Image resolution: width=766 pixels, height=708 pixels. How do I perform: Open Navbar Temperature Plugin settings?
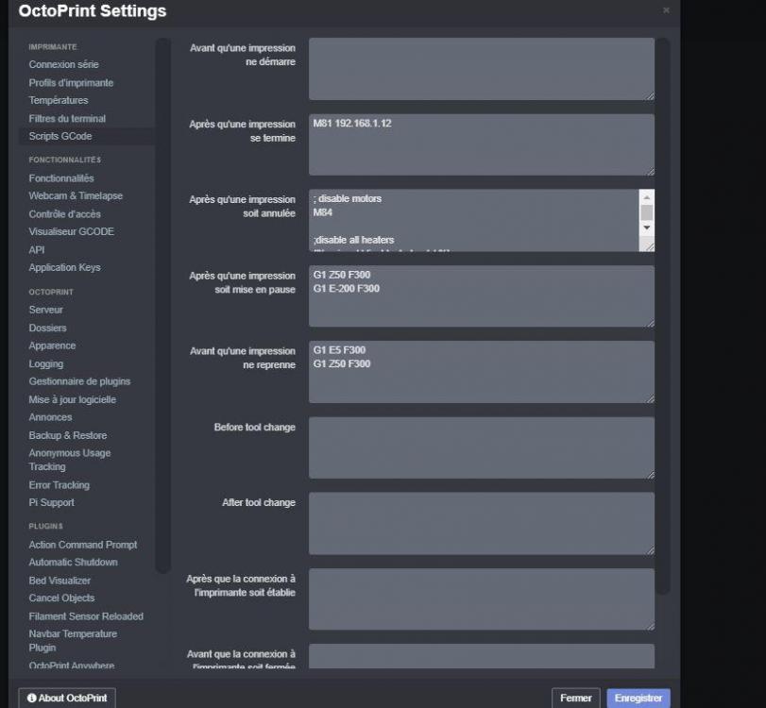pos(73,641)
